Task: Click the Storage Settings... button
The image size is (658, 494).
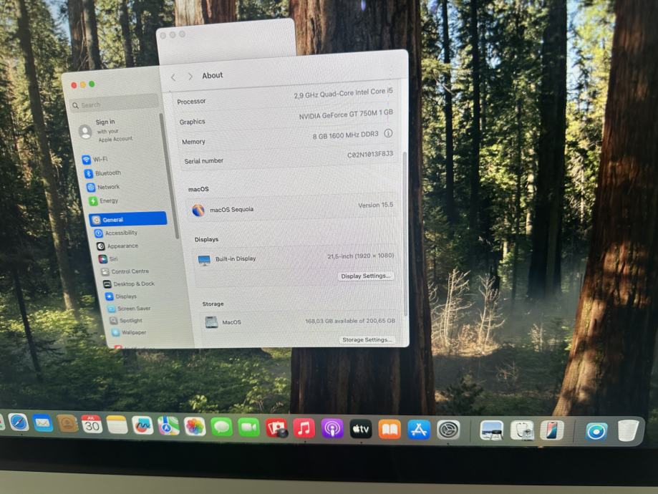Action: [x=367, y=340]
